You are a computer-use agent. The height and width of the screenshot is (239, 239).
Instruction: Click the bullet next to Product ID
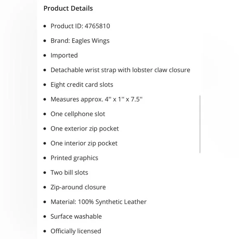point(45,26)
